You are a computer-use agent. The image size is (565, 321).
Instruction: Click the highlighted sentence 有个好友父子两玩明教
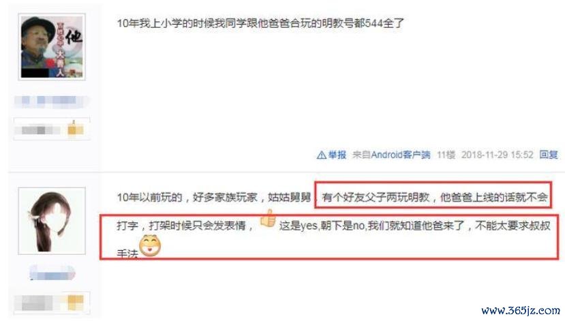pos(376,198)
